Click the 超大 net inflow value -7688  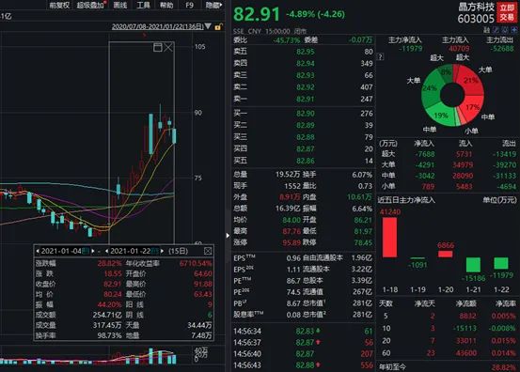tap(425, 154)
